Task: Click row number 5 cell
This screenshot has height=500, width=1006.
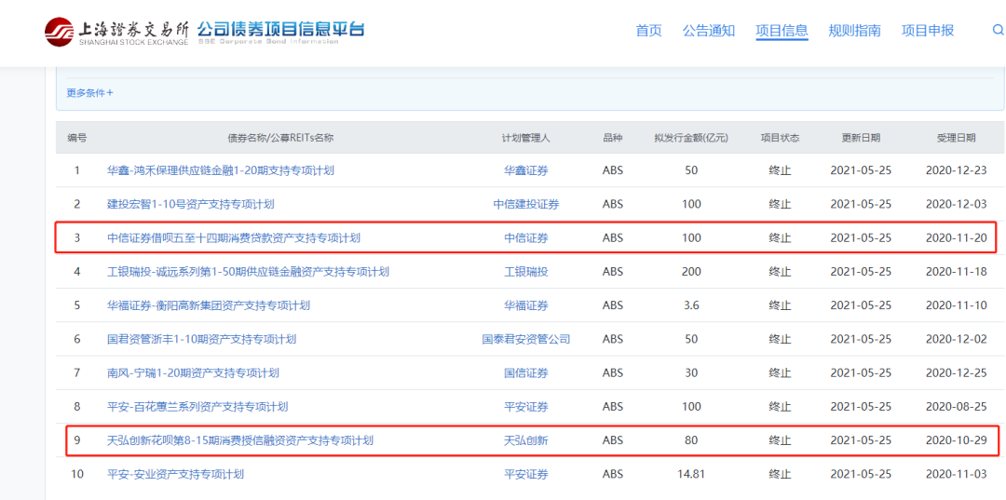Action: click(x=77, y=305)
